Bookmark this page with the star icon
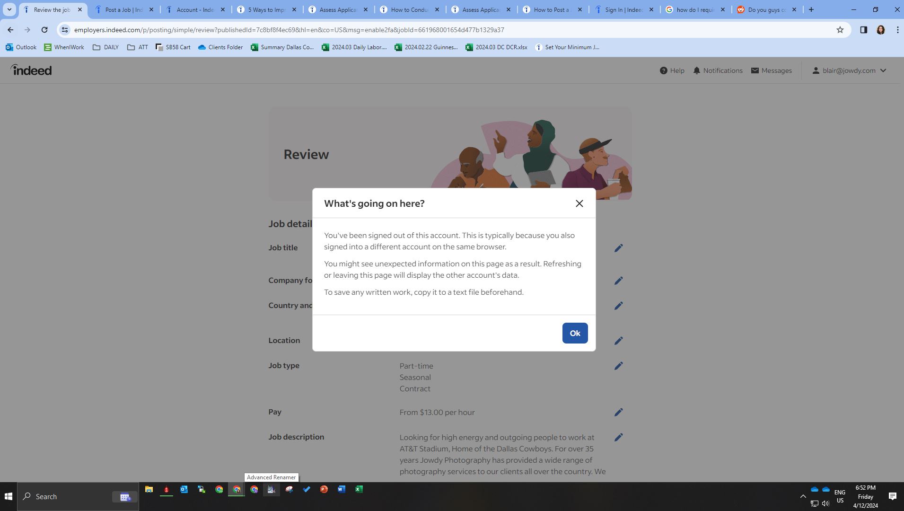The image size is (904, 511). point(840,30)
